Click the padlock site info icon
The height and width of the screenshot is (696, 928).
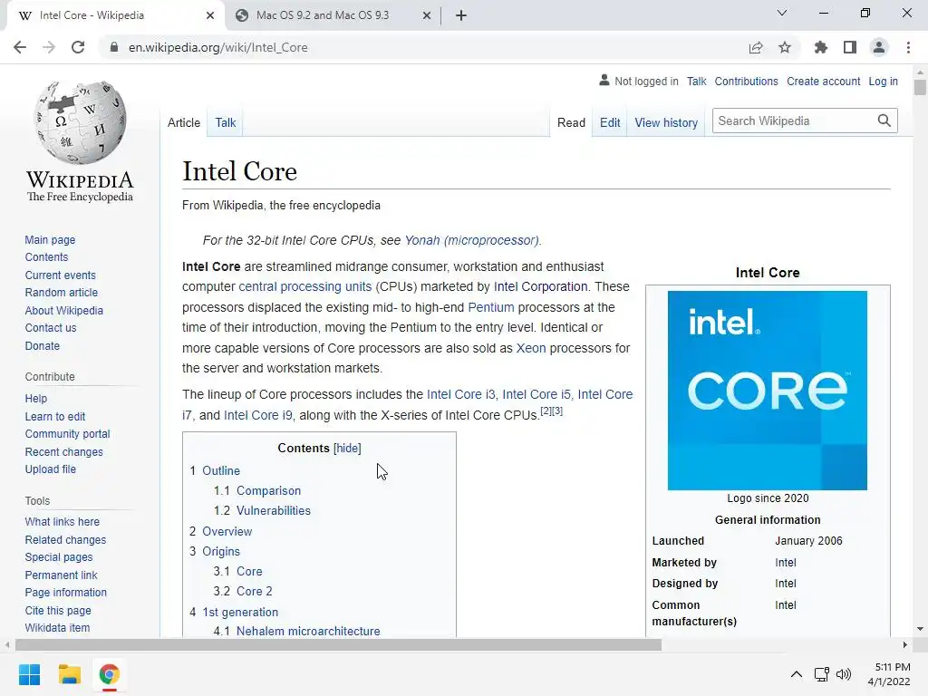[x=114, y=47]
